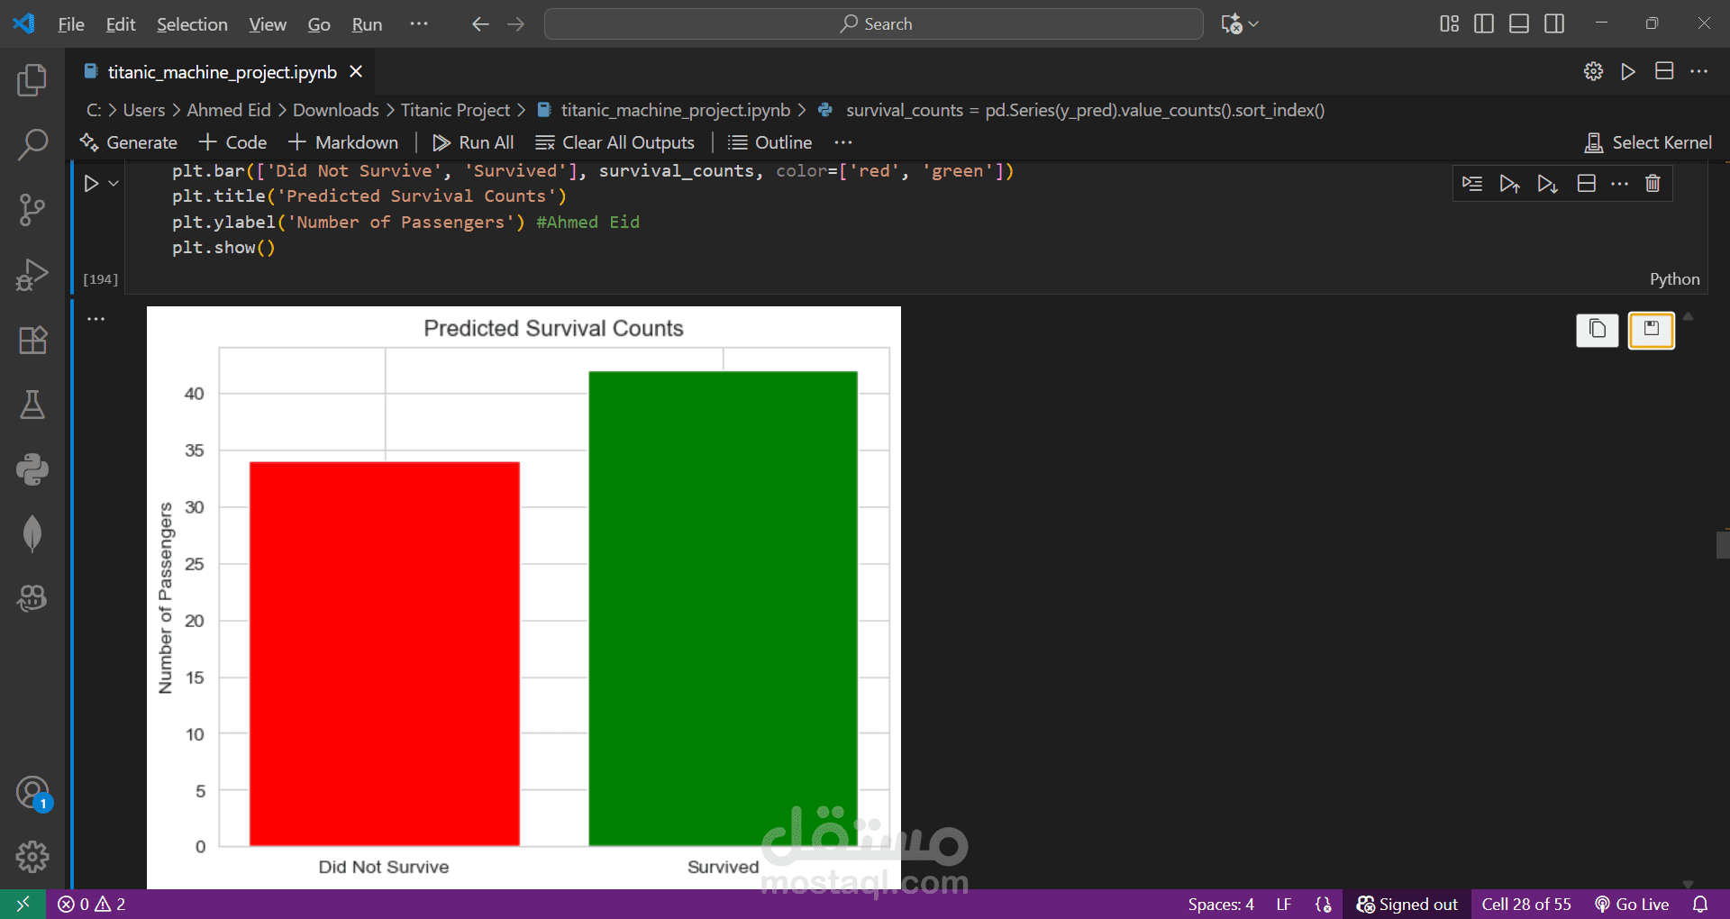Open the Testing flask view
This screenshot has height=919, width=1730.
(x=32, y=405)
